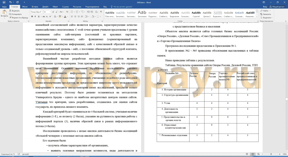This screenshot has width=288, height=157.
Task: Paste with the Вставить clipboard button
Action: coord(4,14)
